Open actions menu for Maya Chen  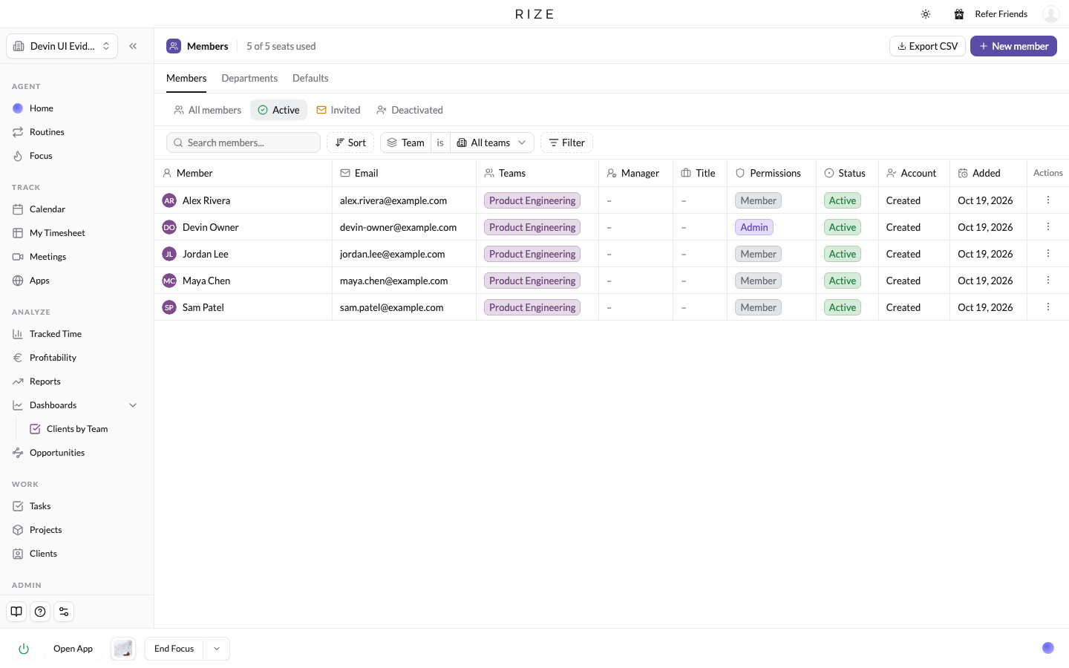click(1048, 280)
